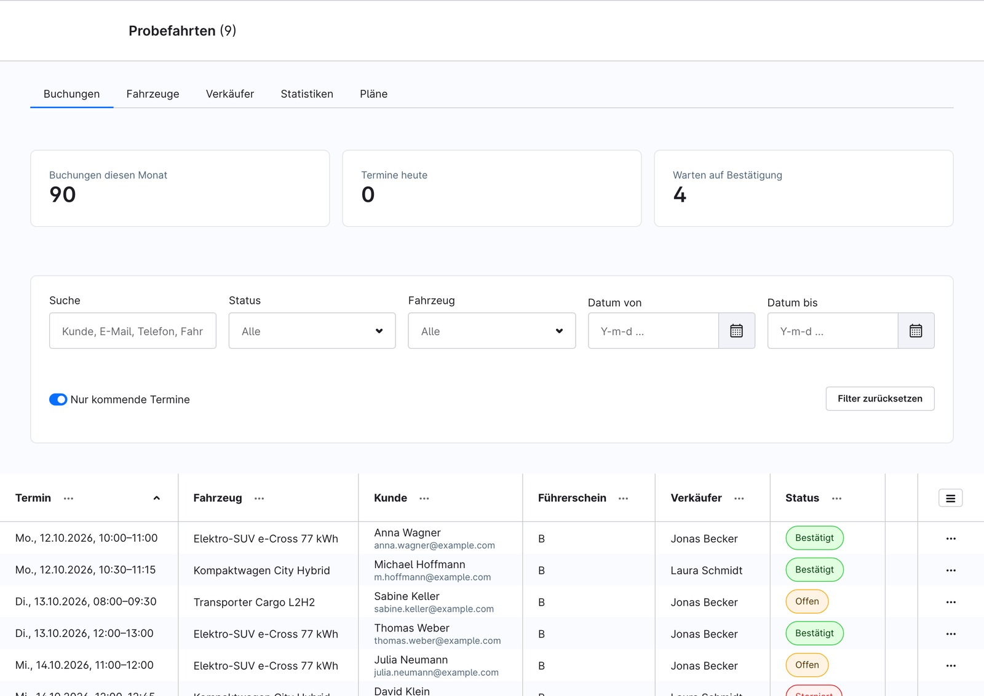
Task: Open table column settings hamburger menu
Action: 950,498
